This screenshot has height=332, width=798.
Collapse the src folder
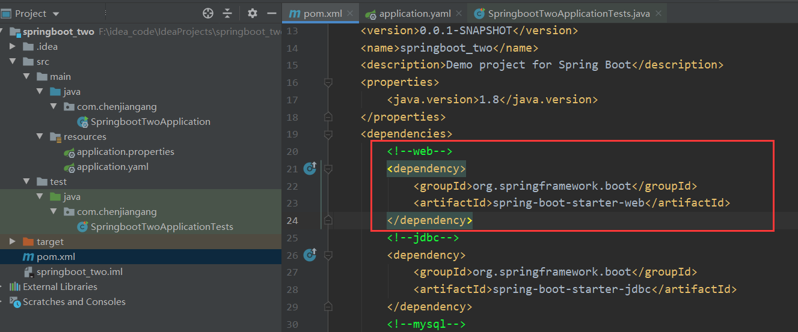click(13, 62)
